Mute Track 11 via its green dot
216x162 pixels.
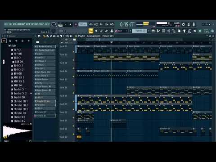click(73, 52)
